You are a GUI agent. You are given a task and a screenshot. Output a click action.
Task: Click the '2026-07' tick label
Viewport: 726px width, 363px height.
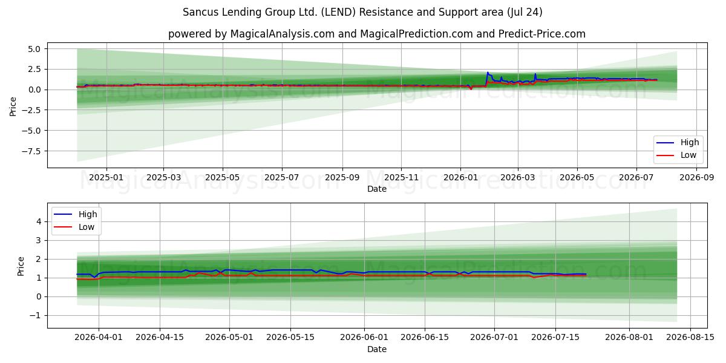(636, 177)
